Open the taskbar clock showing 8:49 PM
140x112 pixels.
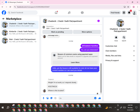pos(130,108)
